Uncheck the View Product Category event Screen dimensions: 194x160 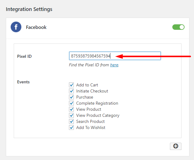(x=71, y=115)
